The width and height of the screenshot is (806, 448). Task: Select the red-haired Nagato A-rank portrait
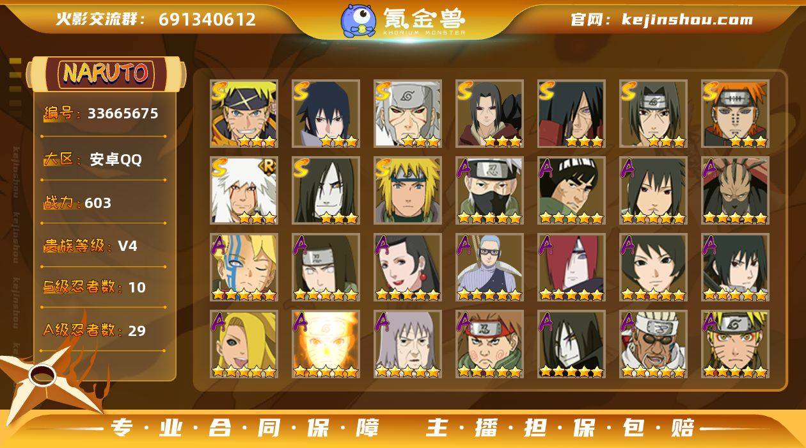pos(571,268)
